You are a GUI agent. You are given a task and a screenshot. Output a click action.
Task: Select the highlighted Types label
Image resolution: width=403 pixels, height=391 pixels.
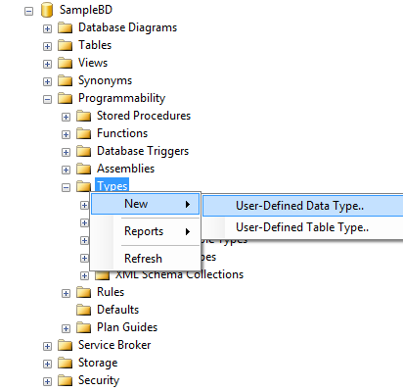pyautogui.click(x=112, y=185)
